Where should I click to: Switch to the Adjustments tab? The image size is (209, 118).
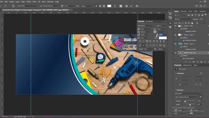tap(187, 65)
